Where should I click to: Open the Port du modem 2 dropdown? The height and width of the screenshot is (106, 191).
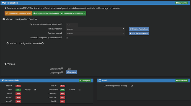click(x=95, y=33)
